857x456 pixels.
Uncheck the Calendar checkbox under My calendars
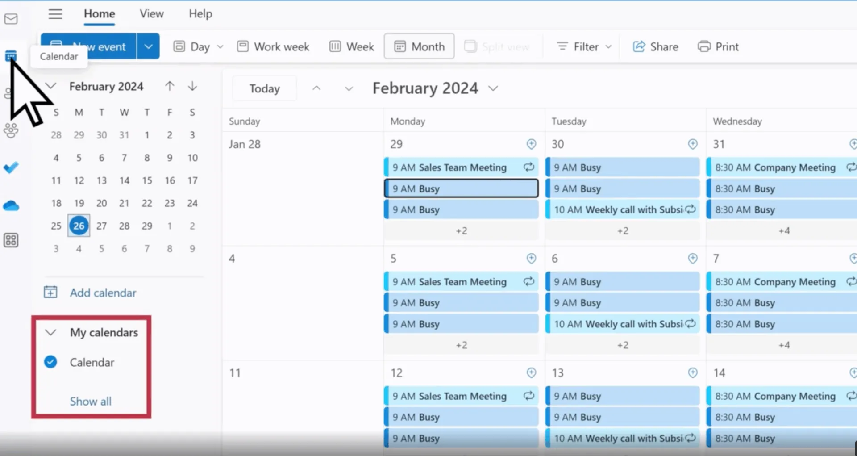[x=50, y=362]
